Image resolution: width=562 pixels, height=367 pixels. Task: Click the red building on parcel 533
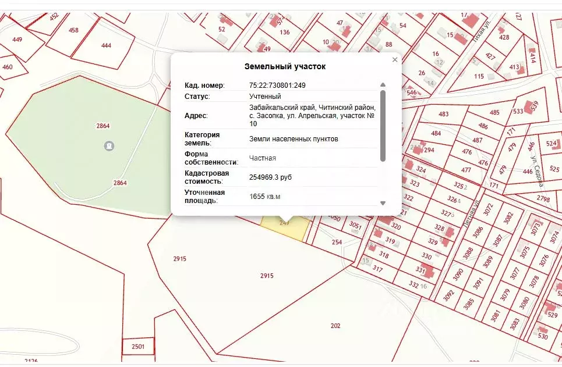[x=531, y=108]
